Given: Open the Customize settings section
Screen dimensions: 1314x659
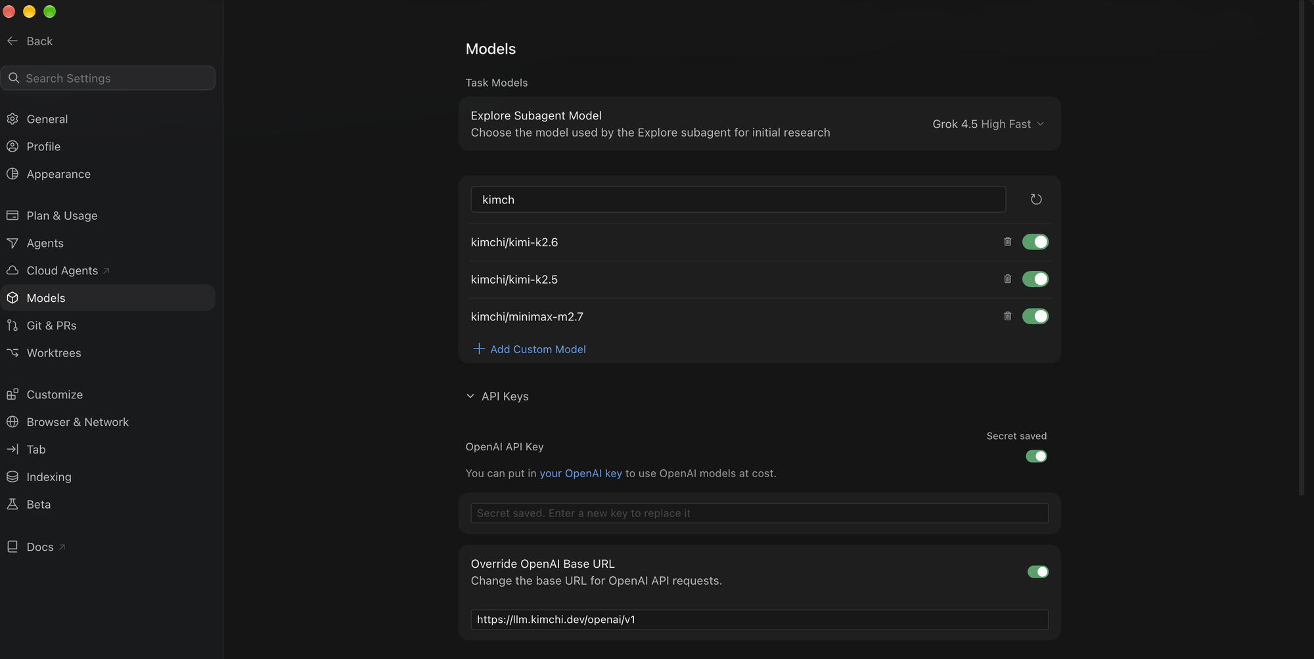Looking at the screenshot, I should (108, 394).
